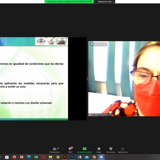Image resolution: width=160 pixels, height=160 pixels.
Task: Click the shared presentation slide
Action: coord(34,79)
